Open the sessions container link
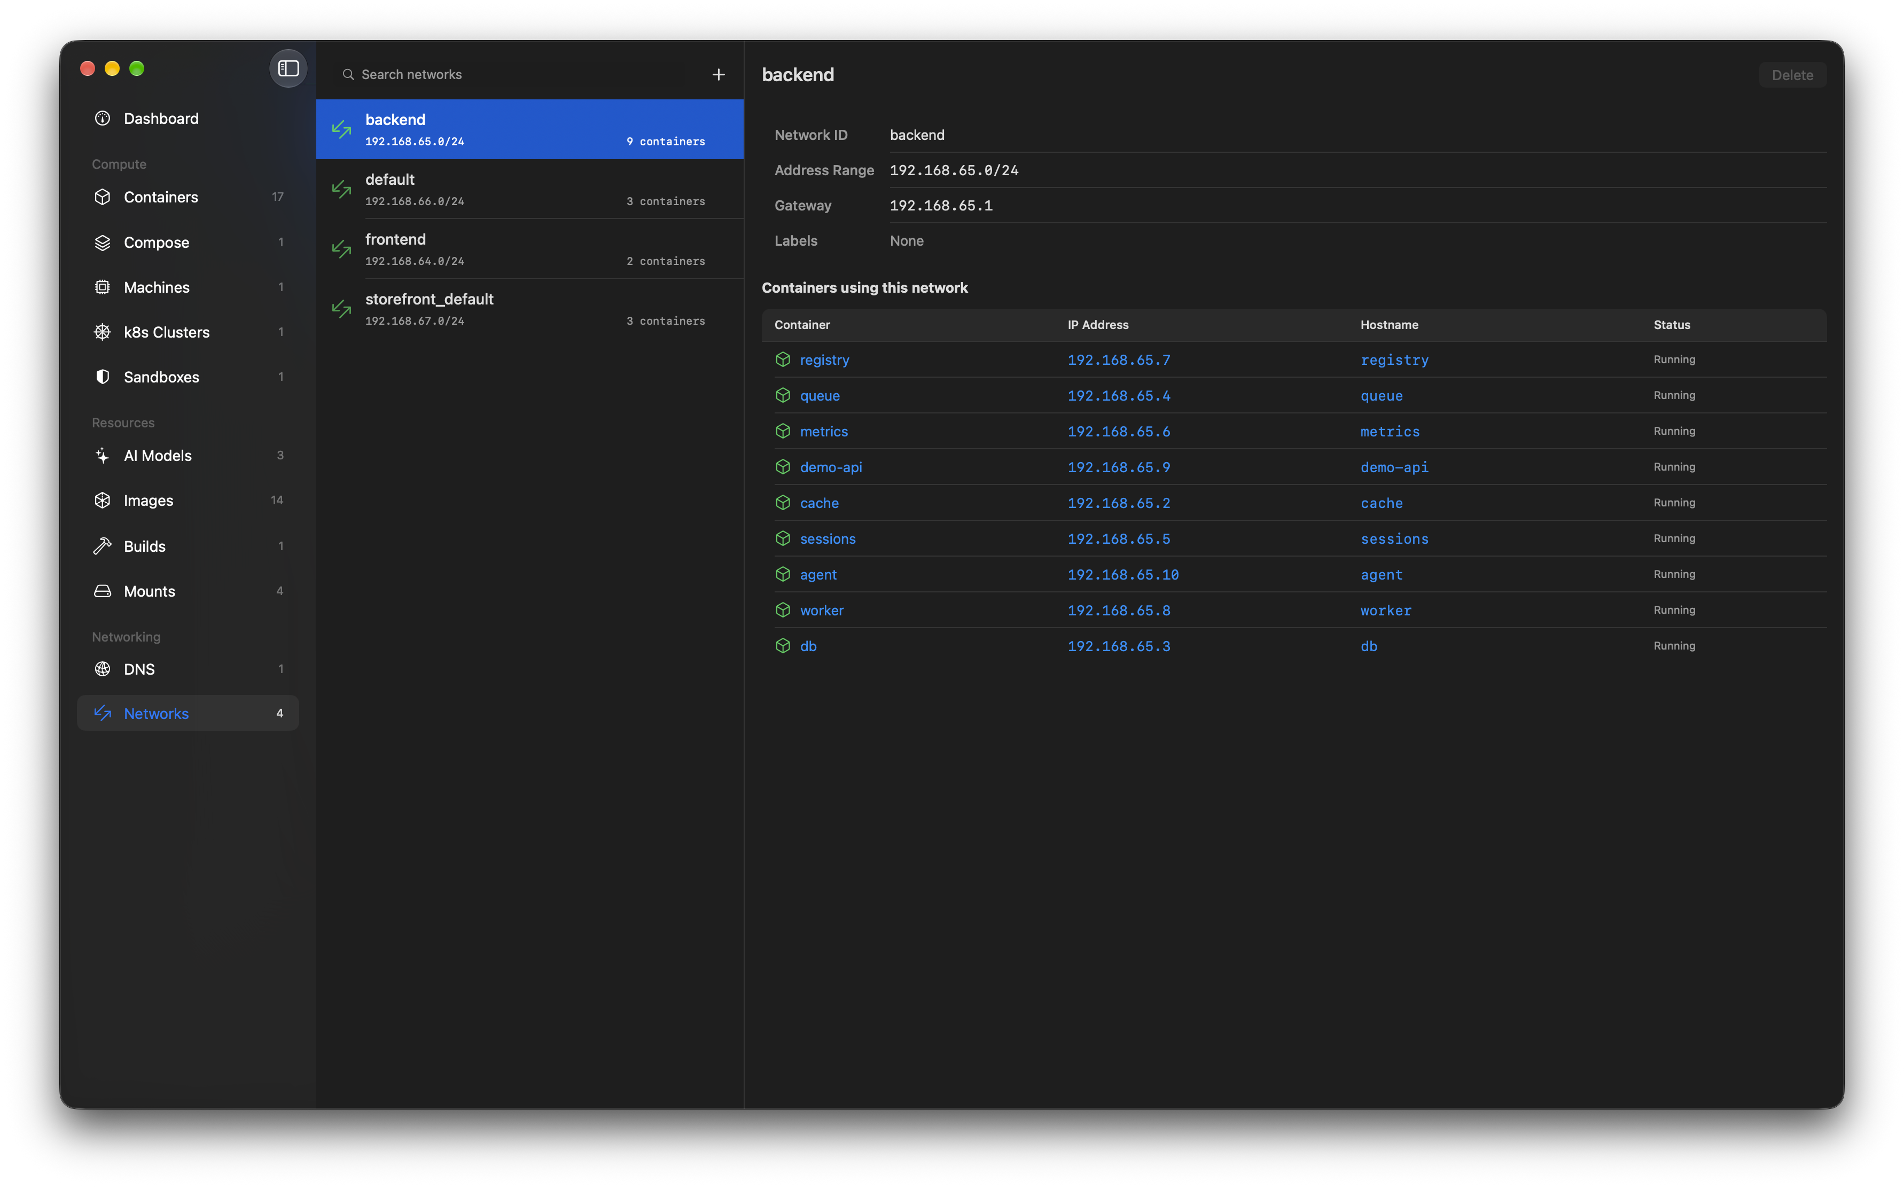 tap(828, 539)
